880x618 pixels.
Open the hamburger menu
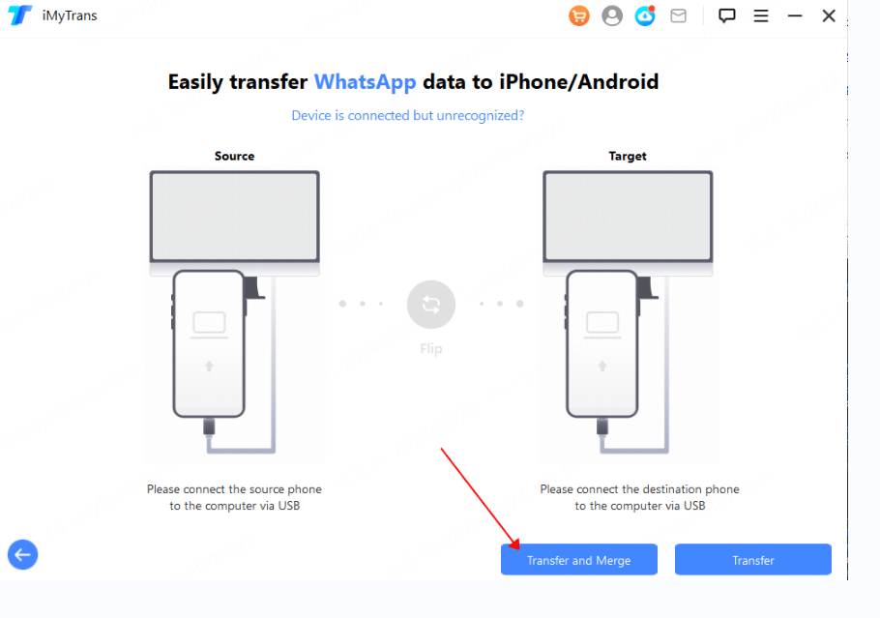click(760, 15)
